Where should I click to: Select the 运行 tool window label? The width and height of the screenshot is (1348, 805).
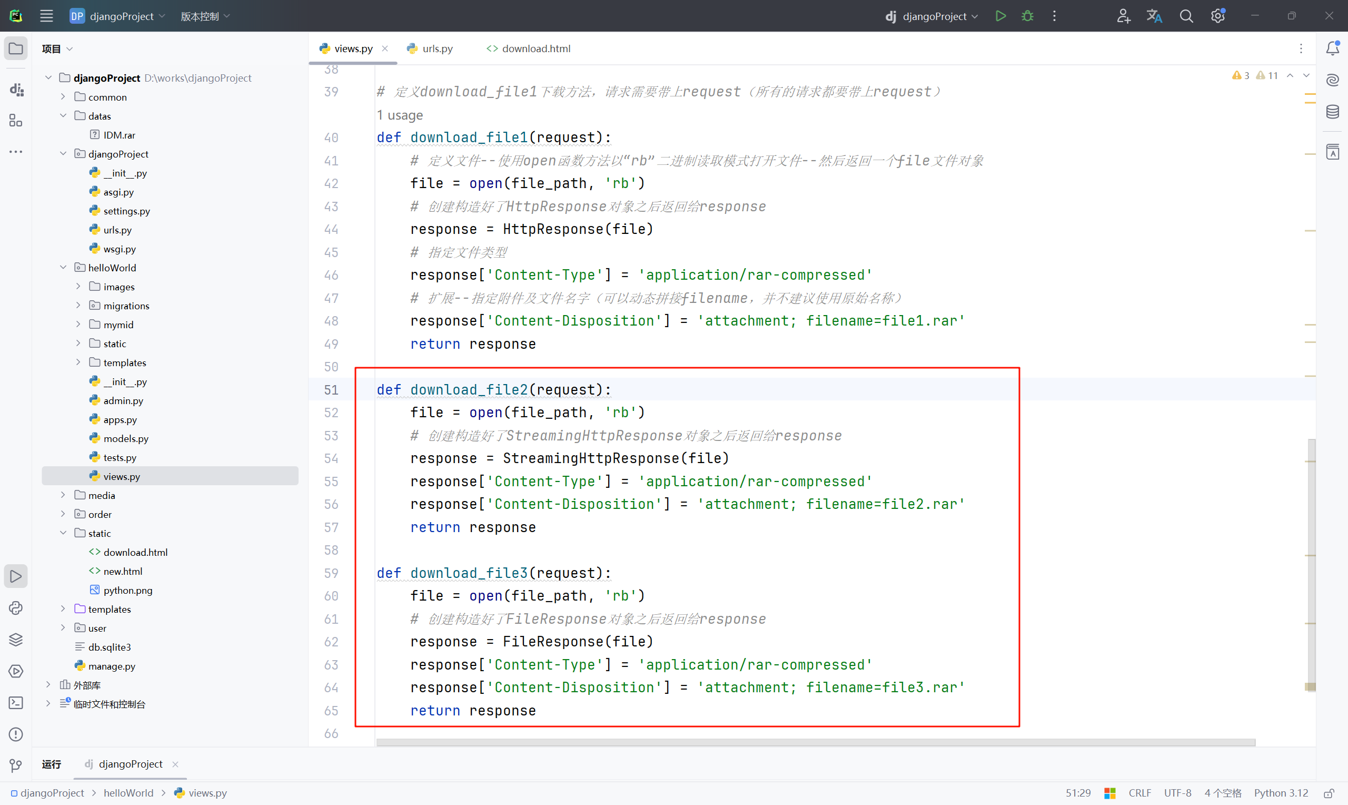[x=52, y=764]
